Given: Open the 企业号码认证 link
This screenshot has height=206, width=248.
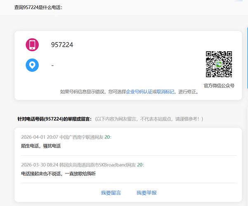Looking at the screenshot, I should [x=139, y=92].
